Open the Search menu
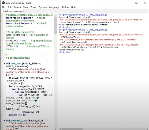The image size is (149, 130). pos(17,7)
